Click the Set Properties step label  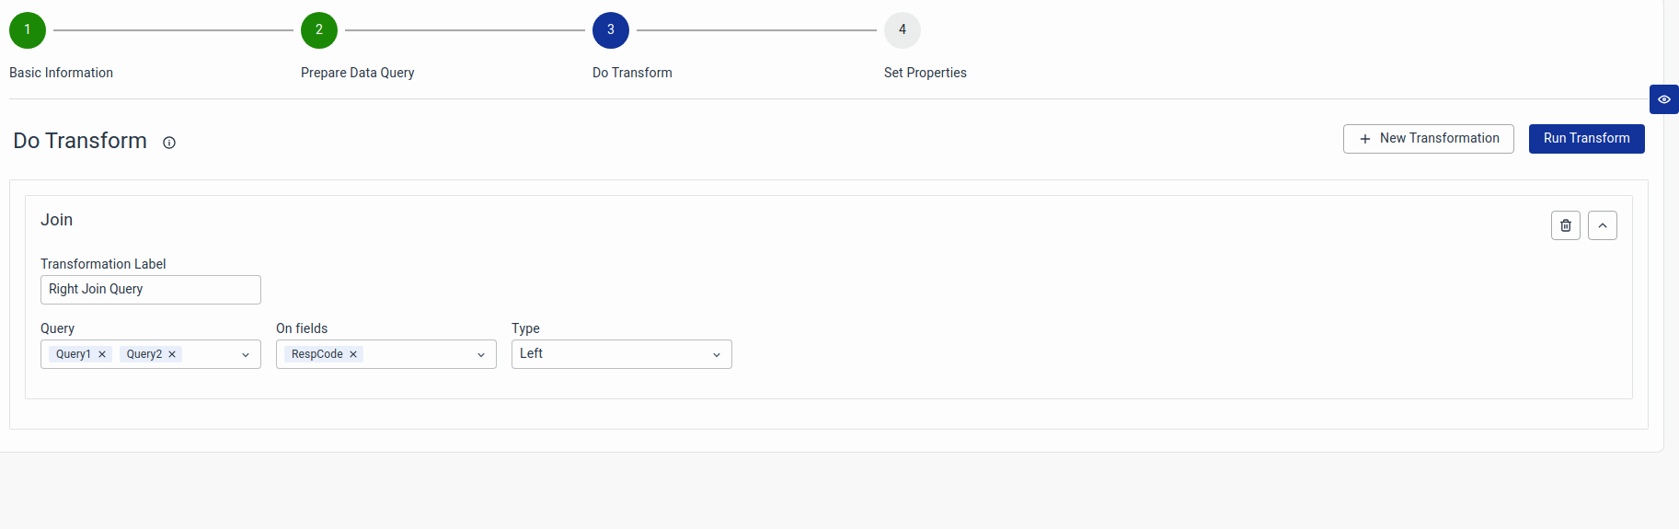click(x=925, y=73)
